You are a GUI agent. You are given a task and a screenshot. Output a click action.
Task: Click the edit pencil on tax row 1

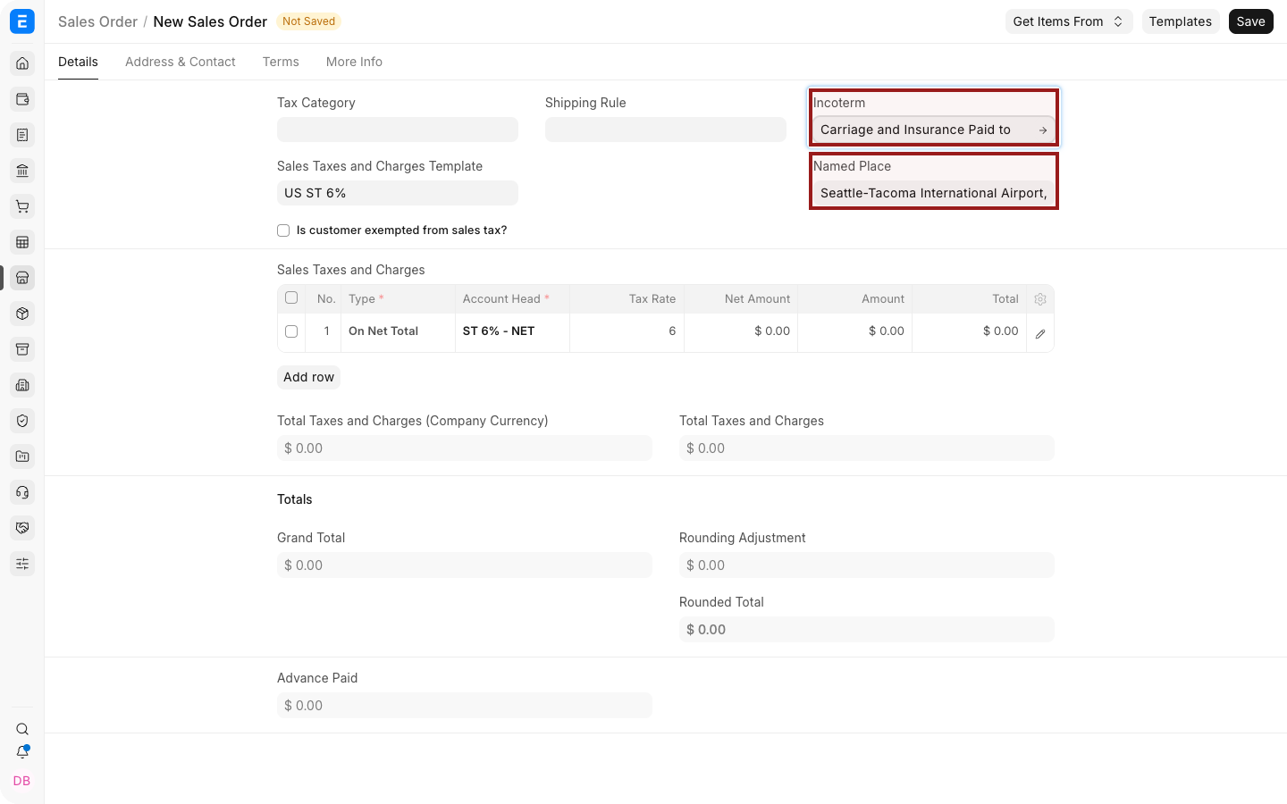pyautogui.click(x=1040, y=334)
